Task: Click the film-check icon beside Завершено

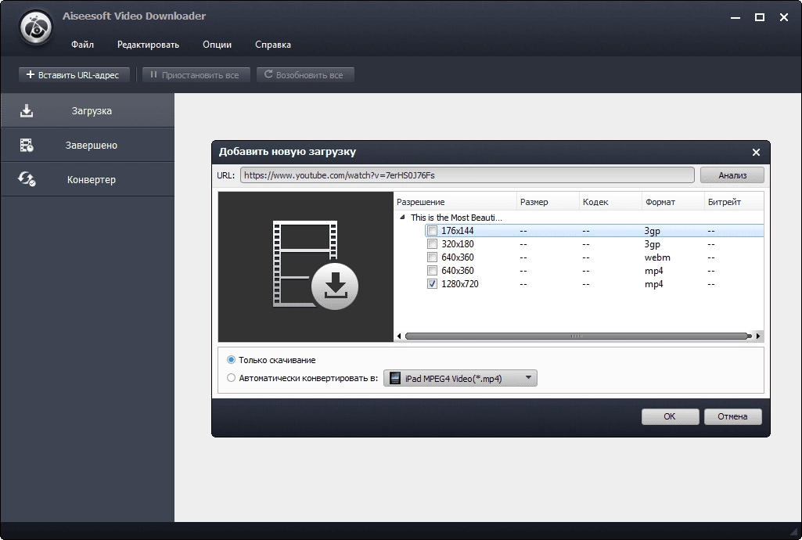Action: point(27,146)
